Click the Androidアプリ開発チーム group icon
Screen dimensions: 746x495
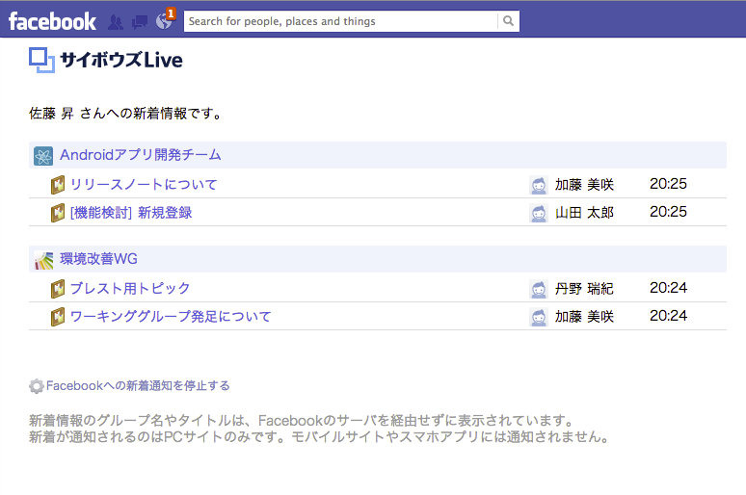point(43,156)
